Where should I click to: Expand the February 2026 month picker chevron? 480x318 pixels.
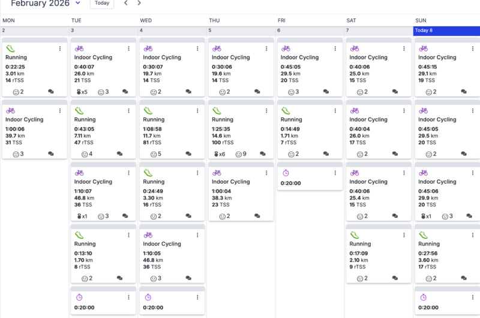click(78, 3)
